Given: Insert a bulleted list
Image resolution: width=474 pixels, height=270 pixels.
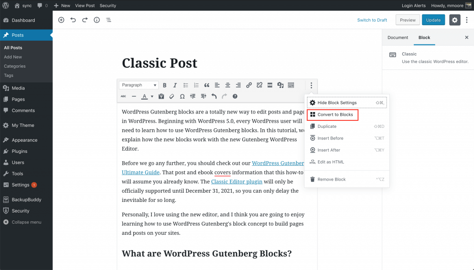Looking at the screenshot, I should (186, 85).
